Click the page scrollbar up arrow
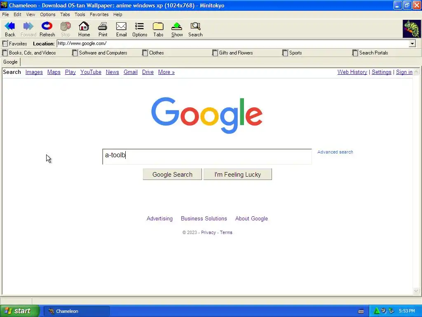The width and height of the screenshot is (422, 317). pyautogui.click(x=416, y=72)
